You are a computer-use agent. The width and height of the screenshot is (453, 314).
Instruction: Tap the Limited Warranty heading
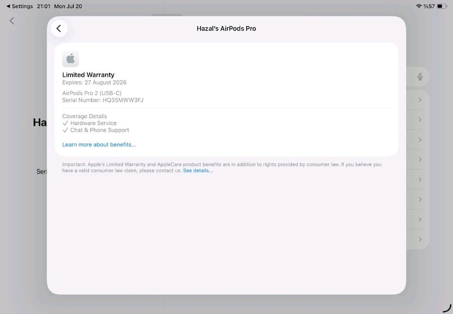88,75
